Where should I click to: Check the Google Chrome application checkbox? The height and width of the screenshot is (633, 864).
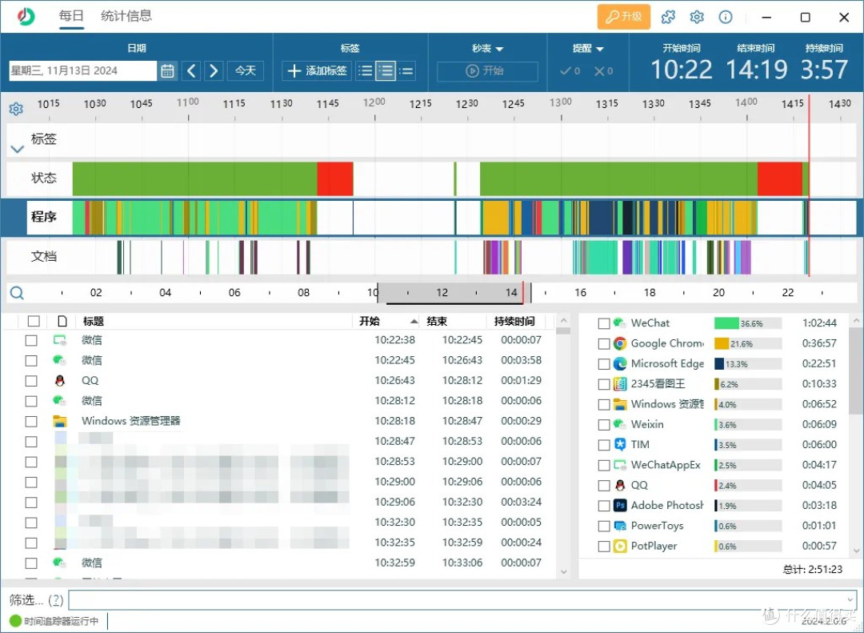604,343
